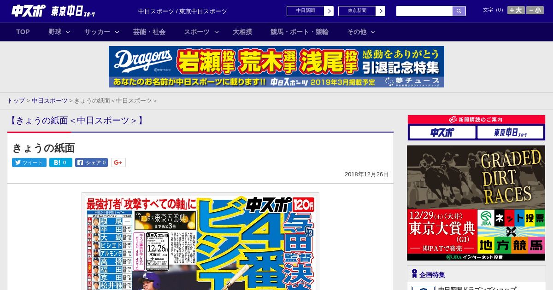Click the 中スポ logo in header
Screen dimensions: 553x290
[29, 11]
